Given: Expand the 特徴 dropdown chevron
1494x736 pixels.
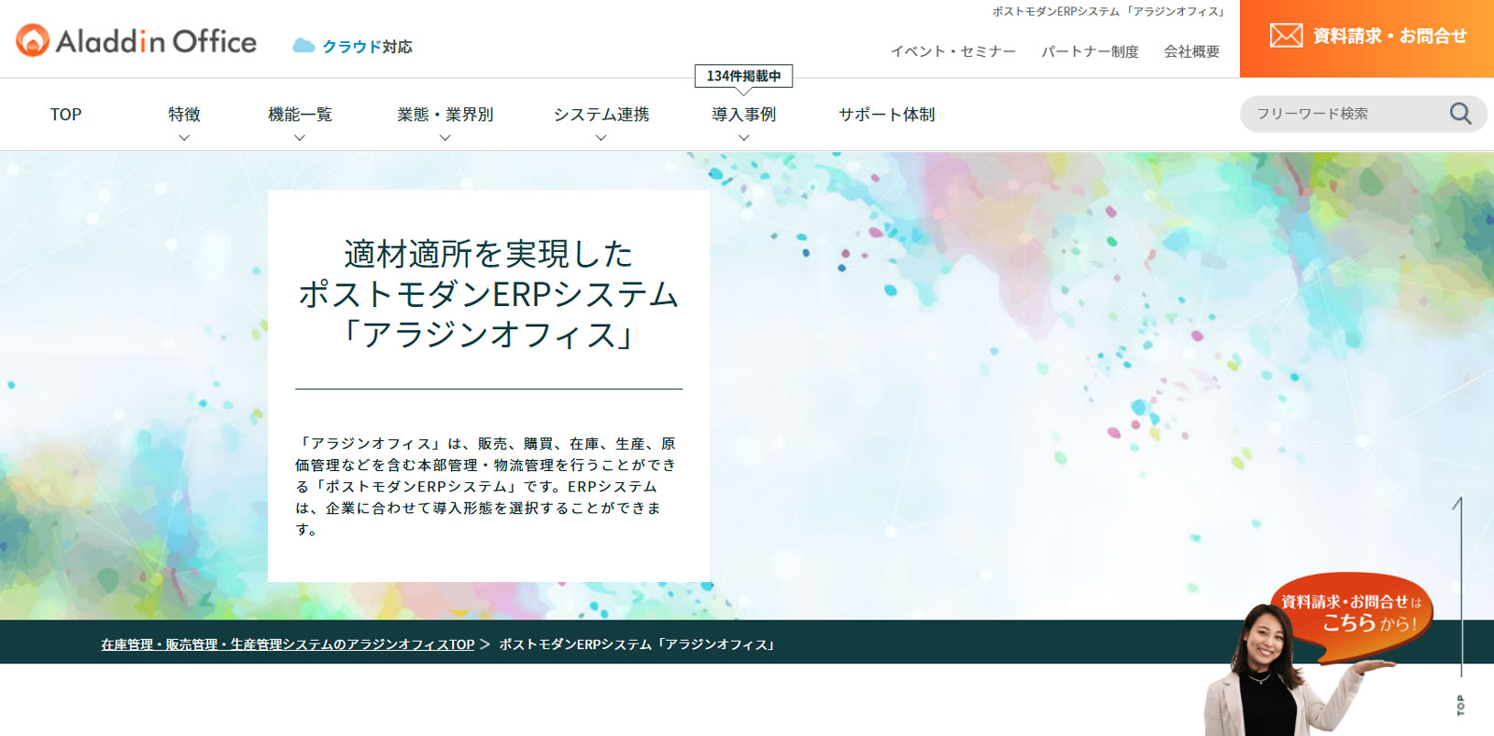Looking at the screenshot, I should (184, 138).
